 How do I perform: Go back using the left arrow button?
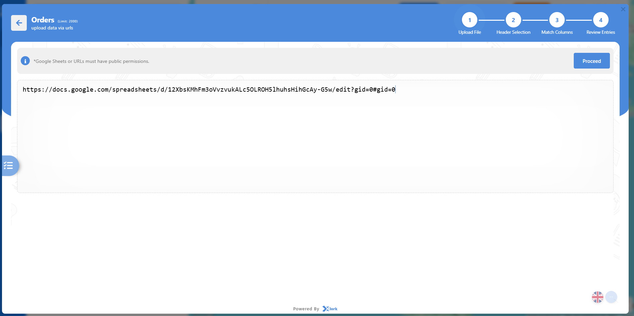19,23
